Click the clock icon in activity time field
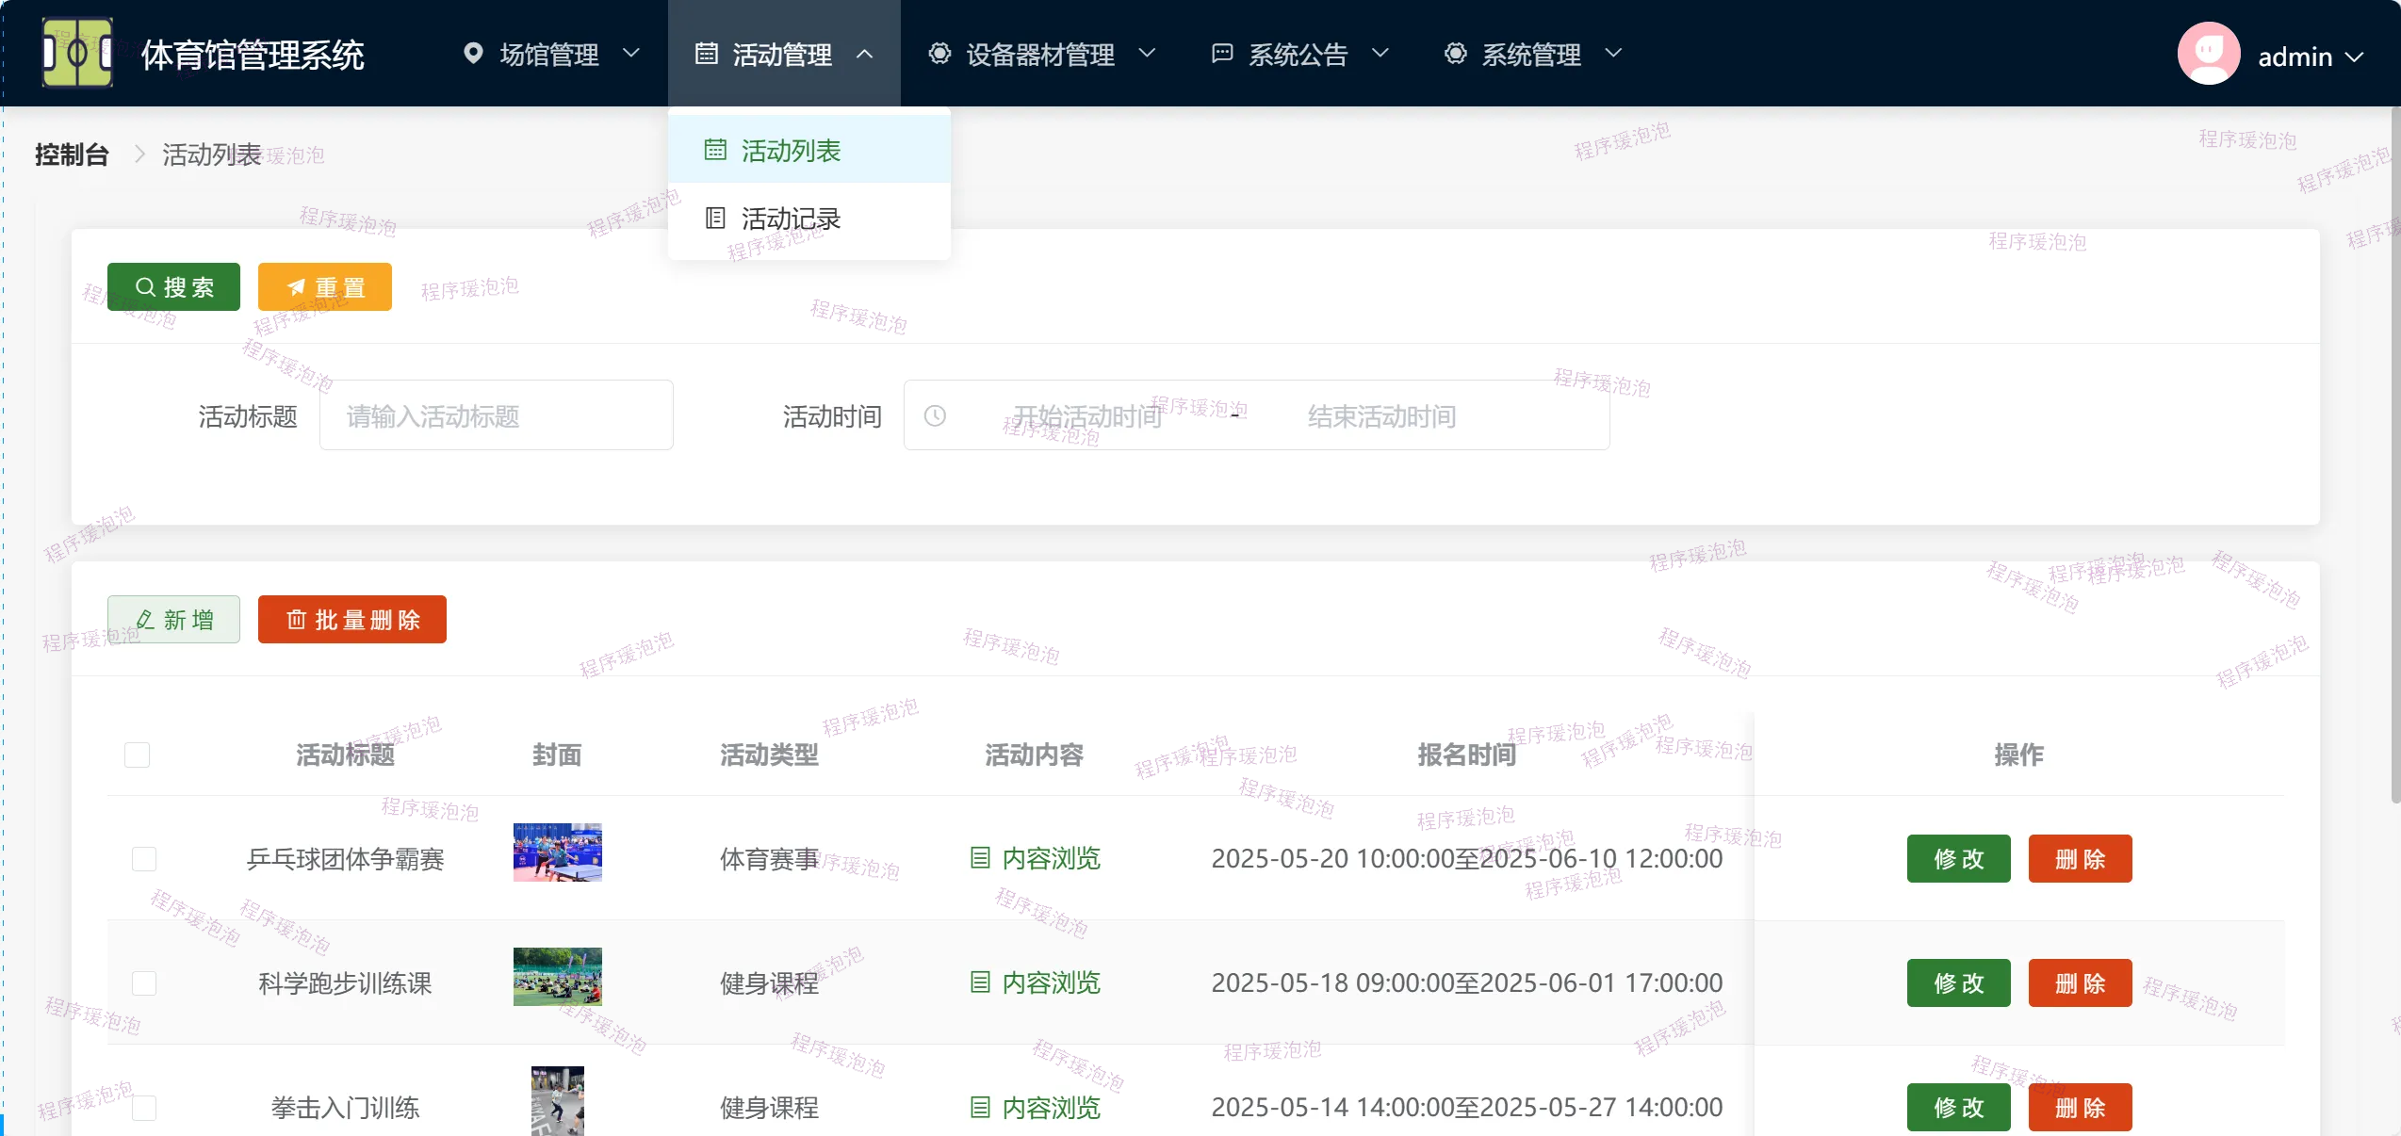The image size is (2401, 1136). tap(935, 415)
